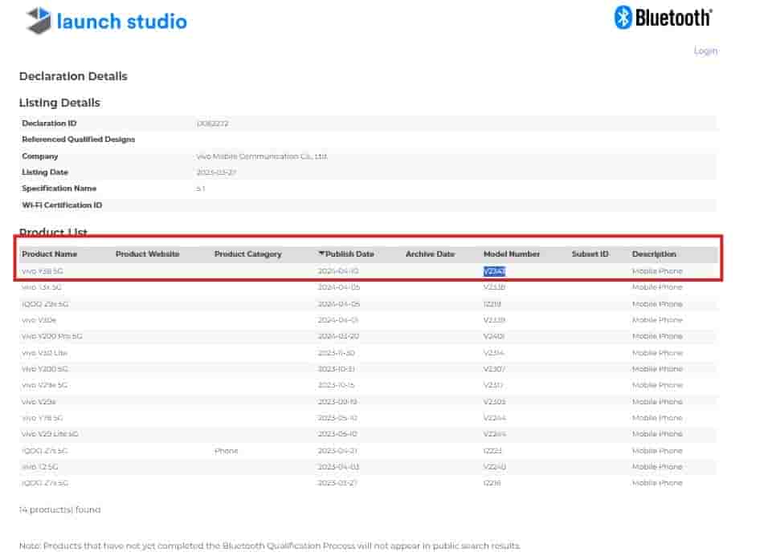Open the Login link

point(705,51)
